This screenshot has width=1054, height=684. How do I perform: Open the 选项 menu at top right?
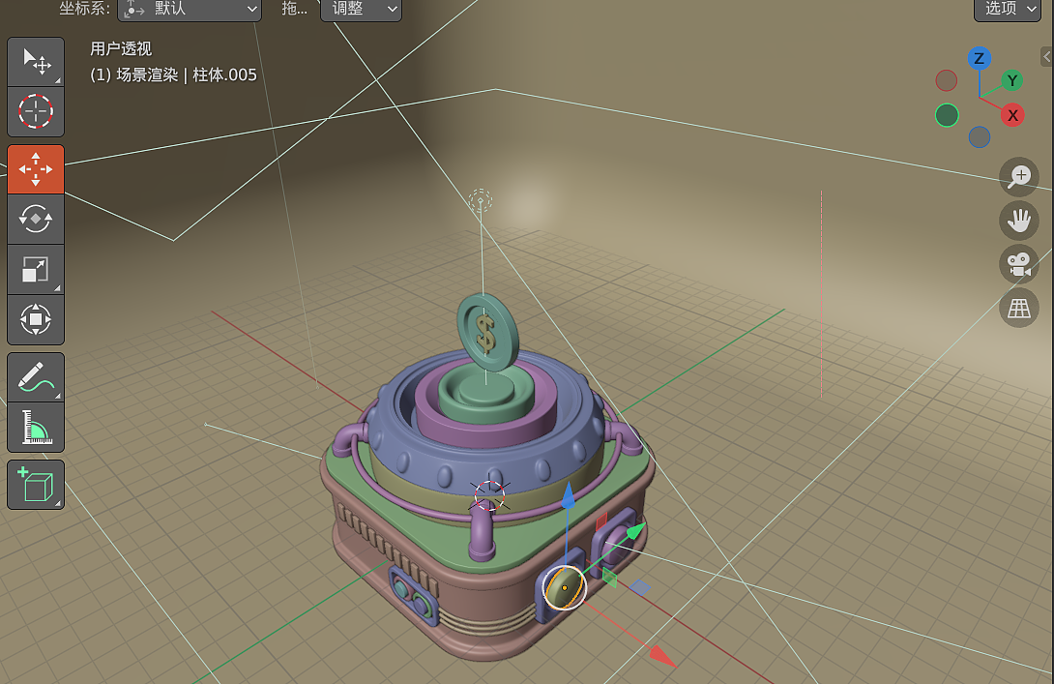coord(1007,9)
